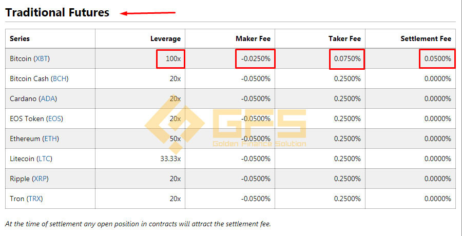Click the Settlement Fee column header

(426, 38)
